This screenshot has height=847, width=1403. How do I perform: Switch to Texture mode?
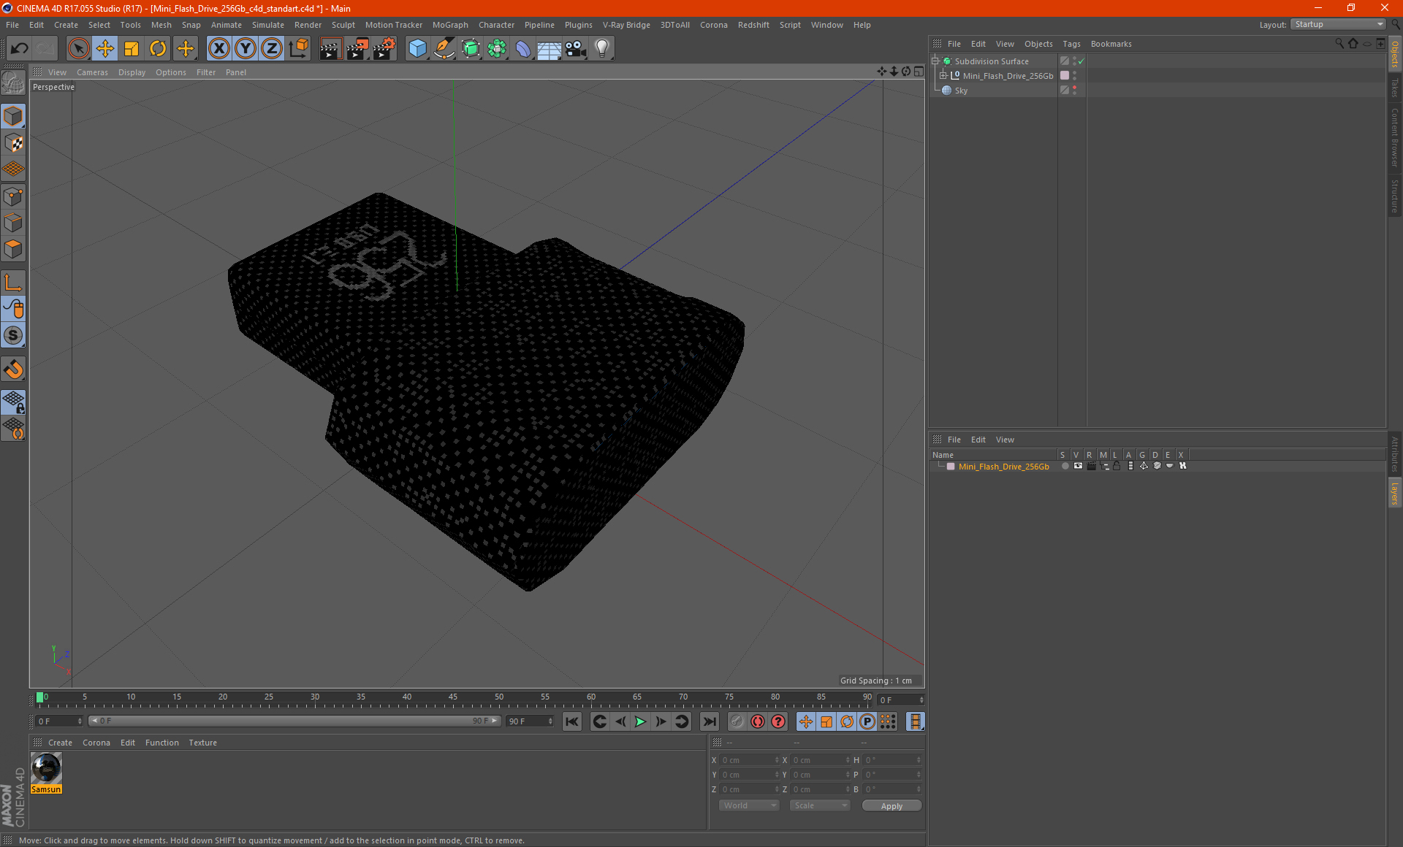pyautogui.click(x=14, y=143)
